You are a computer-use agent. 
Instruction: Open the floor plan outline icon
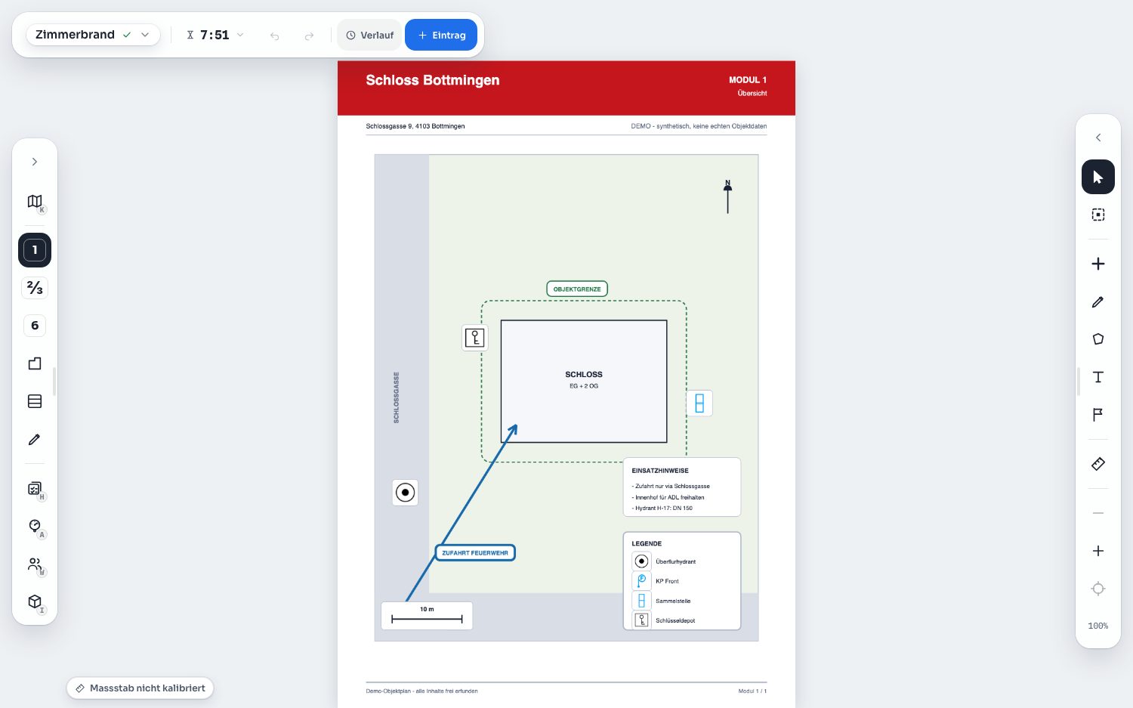click(35, 363)
